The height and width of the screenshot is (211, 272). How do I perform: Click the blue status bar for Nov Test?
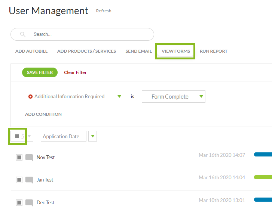[263, 155]
